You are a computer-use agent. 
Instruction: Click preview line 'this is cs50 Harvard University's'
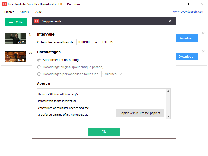click(58, 94)
